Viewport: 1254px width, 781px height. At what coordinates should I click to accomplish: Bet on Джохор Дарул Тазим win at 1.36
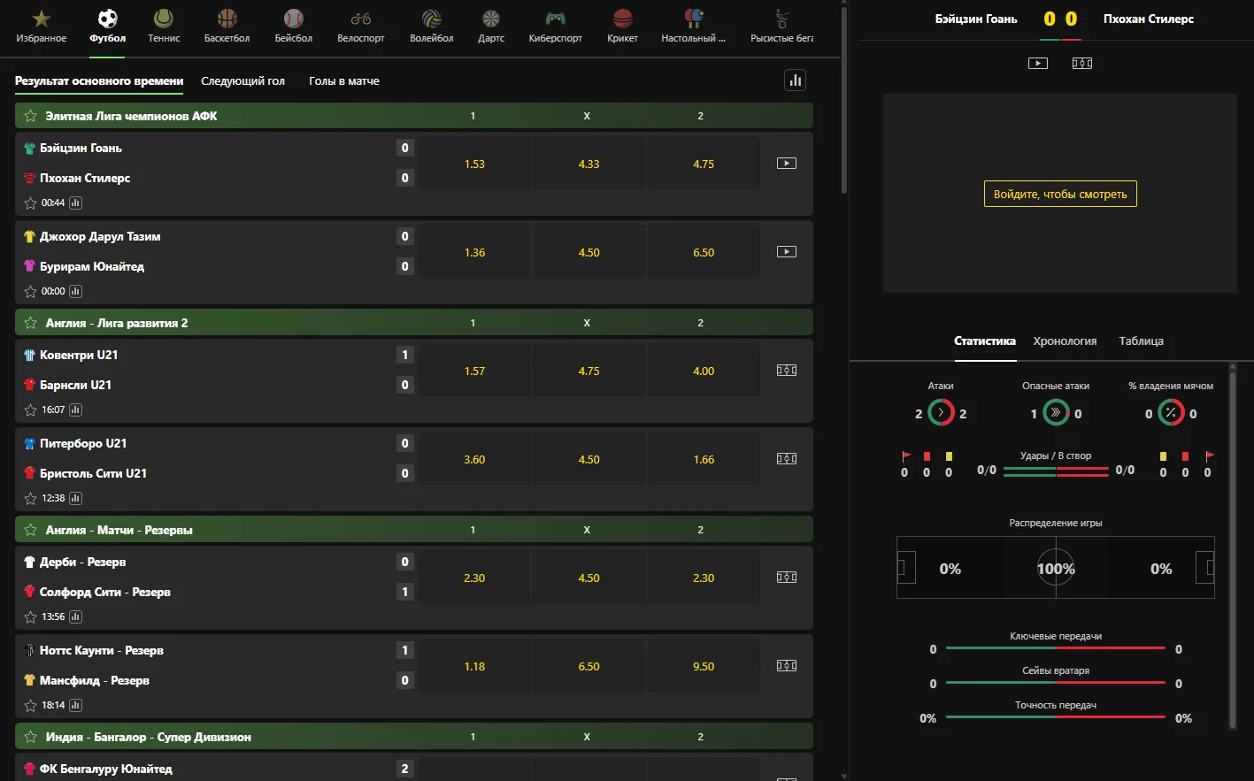[x=474, y=252]
